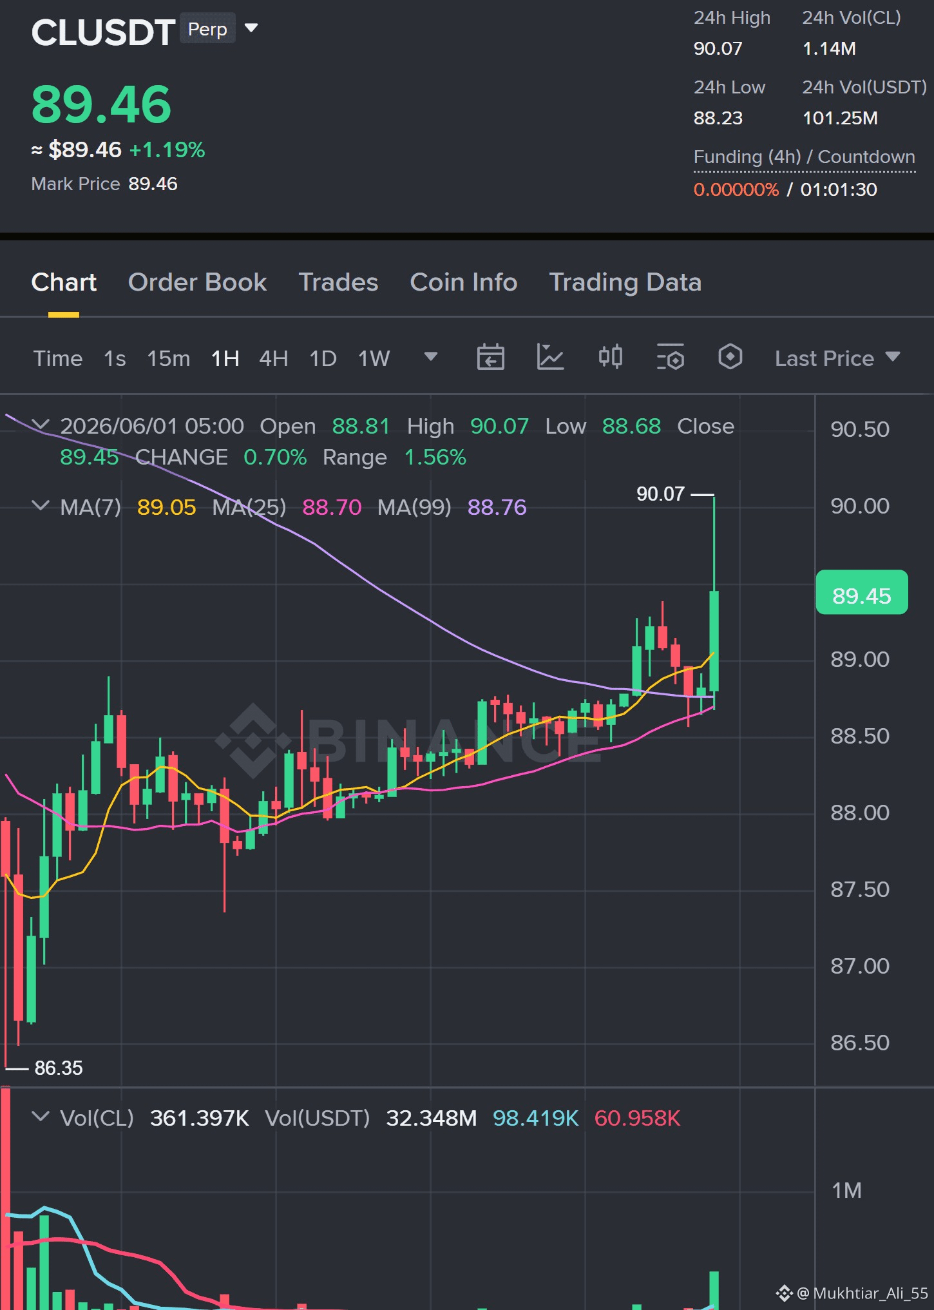Viewport: 934px width, 1310px height.
Task: Tap the Low value 88.68
Action: point(631,426)
